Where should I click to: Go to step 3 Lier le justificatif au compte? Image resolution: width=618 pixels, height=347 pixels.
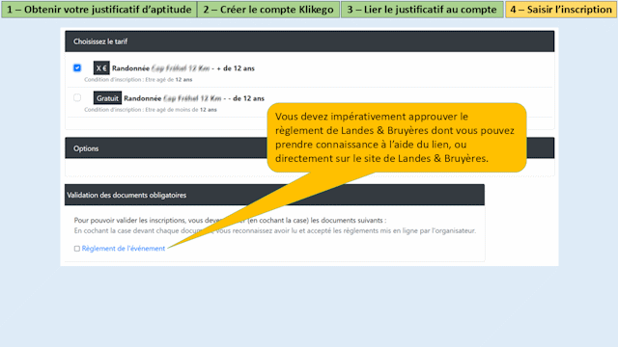click(422, 10)
